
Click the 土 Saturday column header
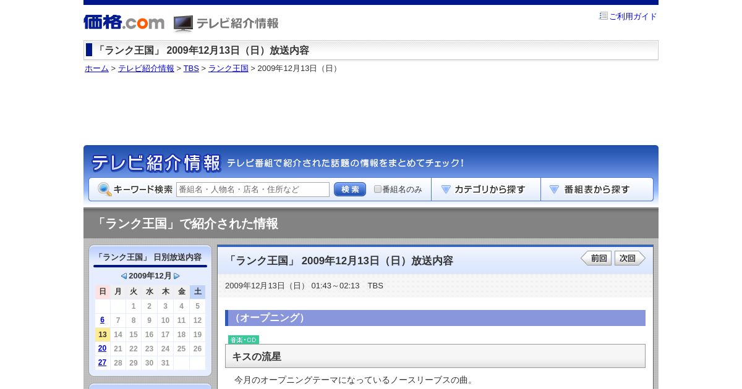pos(197,291)
